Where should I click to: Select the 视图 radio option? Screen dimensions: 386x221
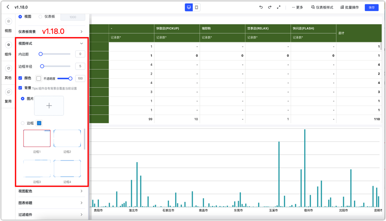point(20,17)
